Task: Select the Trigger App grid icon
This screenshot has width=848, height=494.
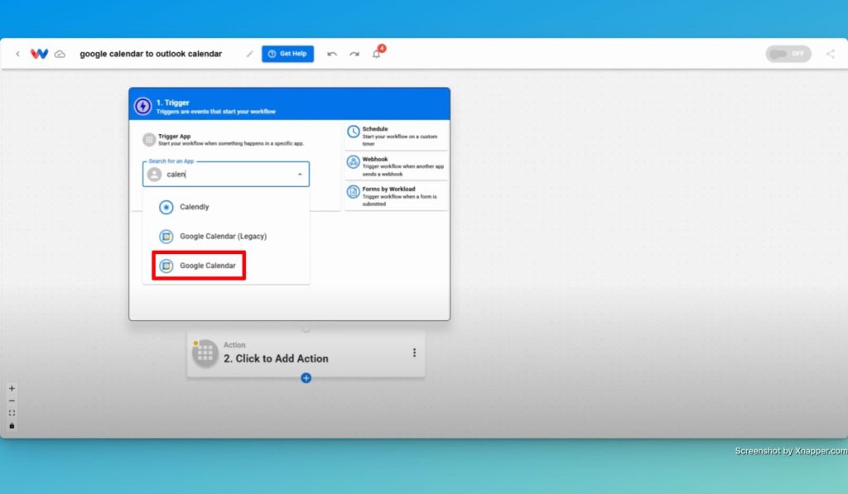Action: (149, 140)
